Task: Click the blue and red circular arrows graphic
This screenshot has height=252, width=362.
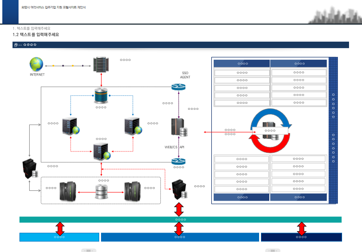Action: 270,131
